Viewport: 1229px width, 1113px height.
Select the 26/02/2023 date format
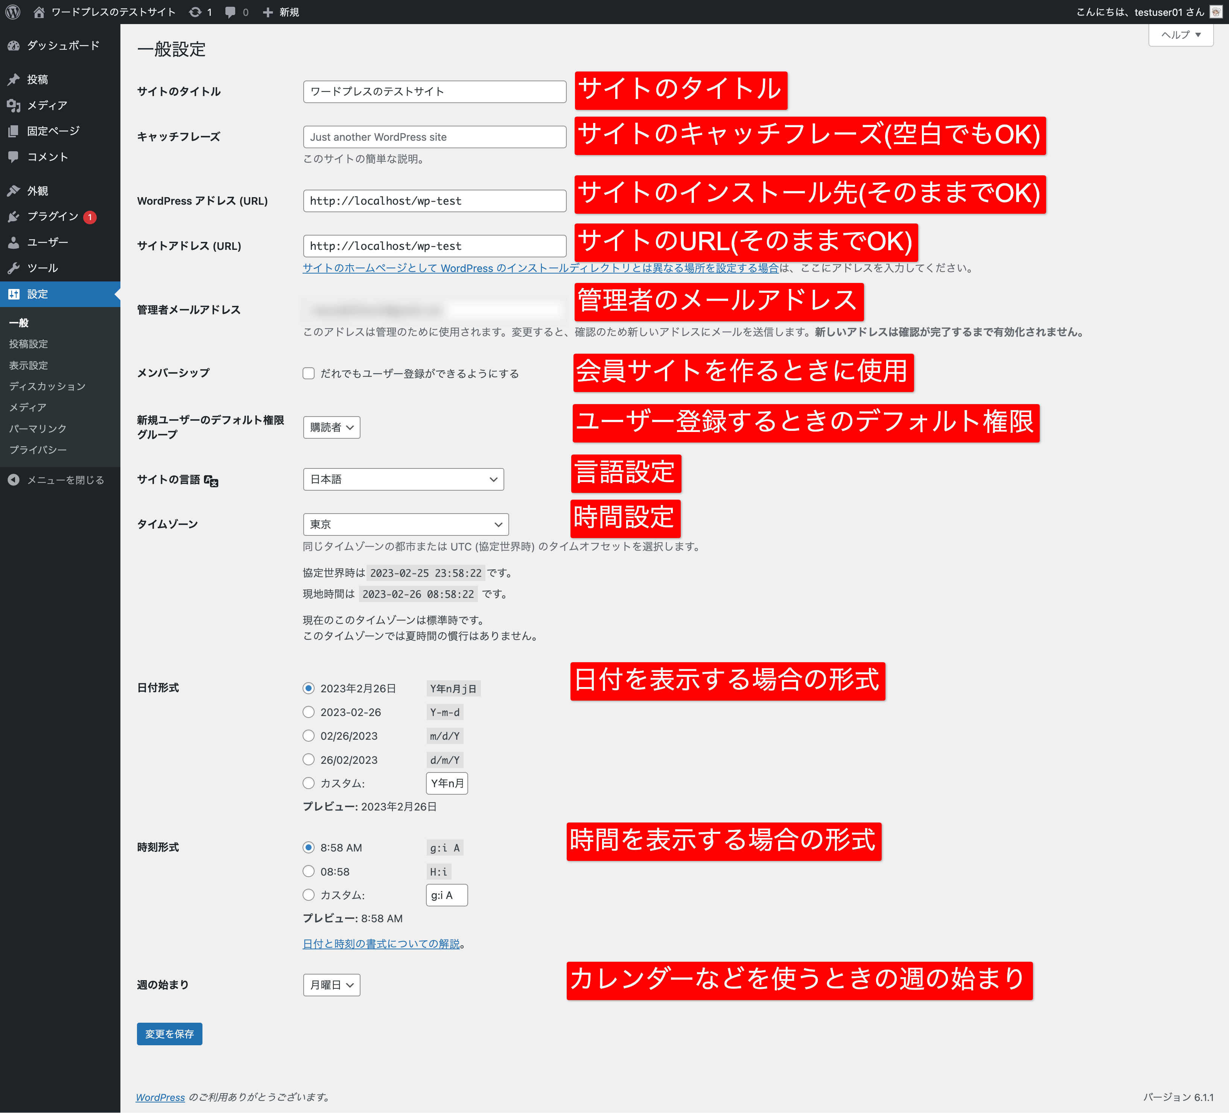click(x=309, y=759)
